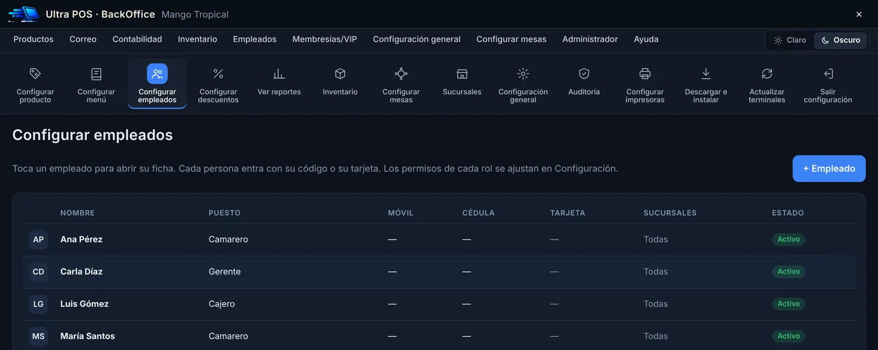878x350 pixels.
Task: Open the Auditoría shield icon
Action: pyautogui.click(x=584, y=73)
